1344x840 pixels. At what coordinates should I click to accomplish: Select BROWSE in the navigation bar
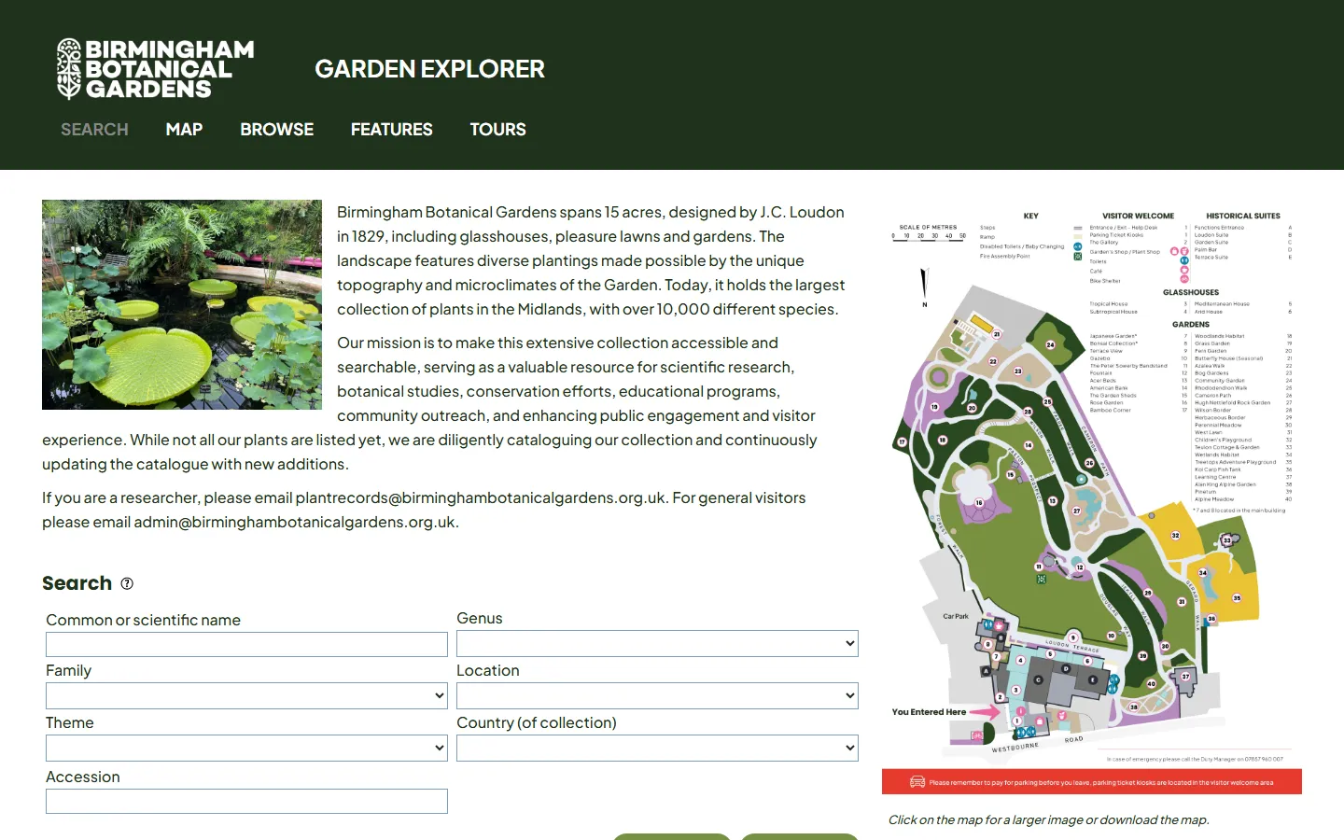[x=277, y=130]
